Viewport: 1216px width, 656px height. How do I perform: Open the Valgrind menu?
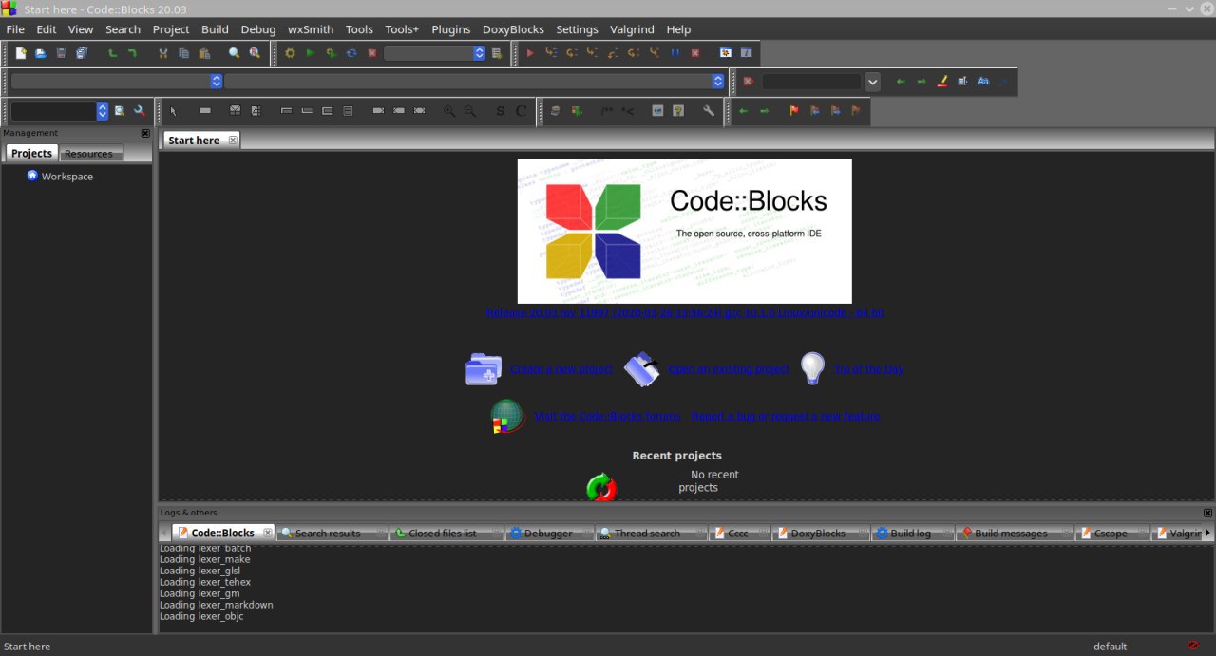coord(632,29)
